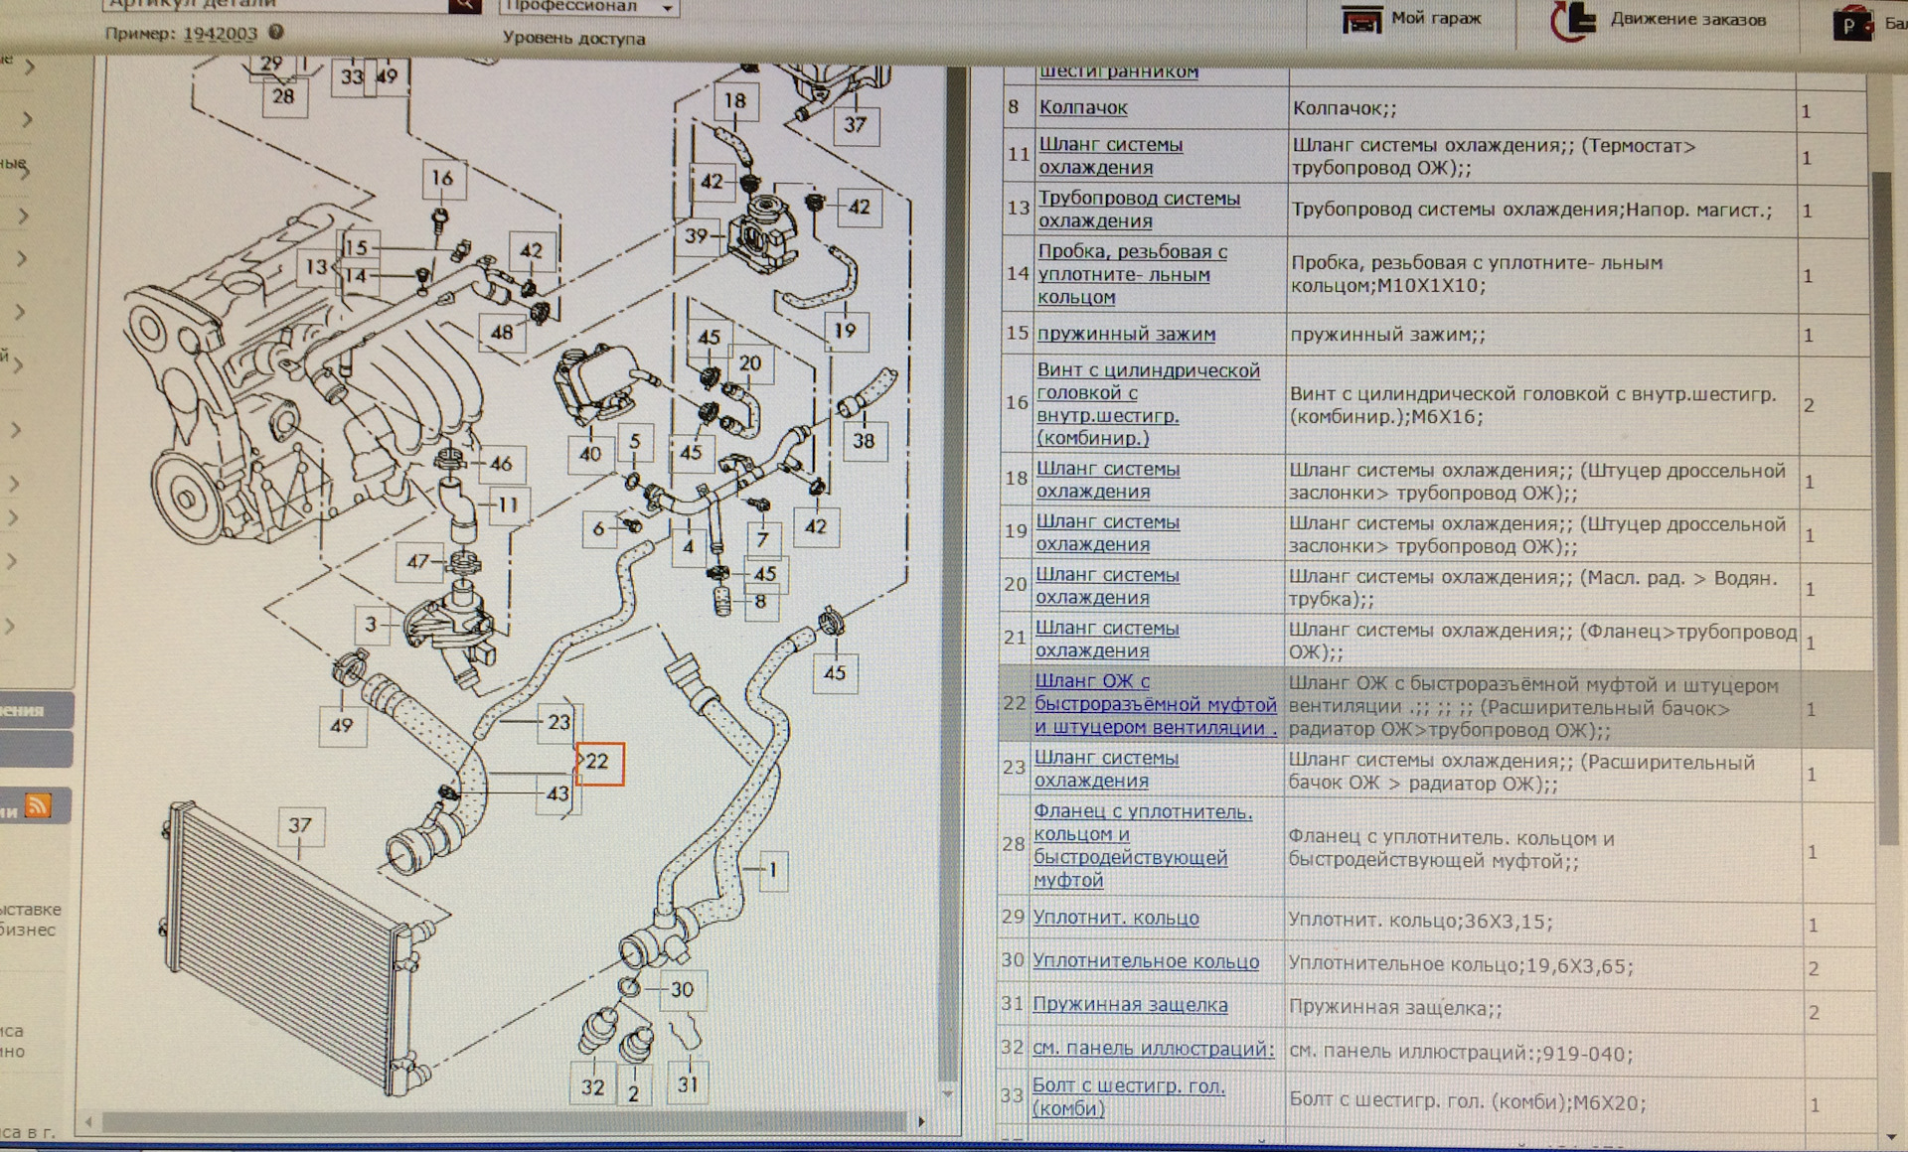Screen dimensions: 1908x1152
Task: Click the parts table vertical scrollbar
Action: point(1886,509)
